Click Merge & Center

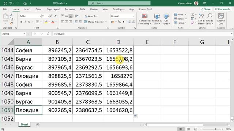pyautogui.click(x=94, y=22)
